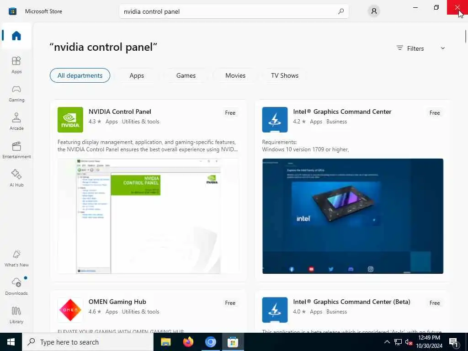Open AI Hub in the sidebar
Image resolution: width=468 pixels, height=351 pixels.
click(x=16, y=178)
